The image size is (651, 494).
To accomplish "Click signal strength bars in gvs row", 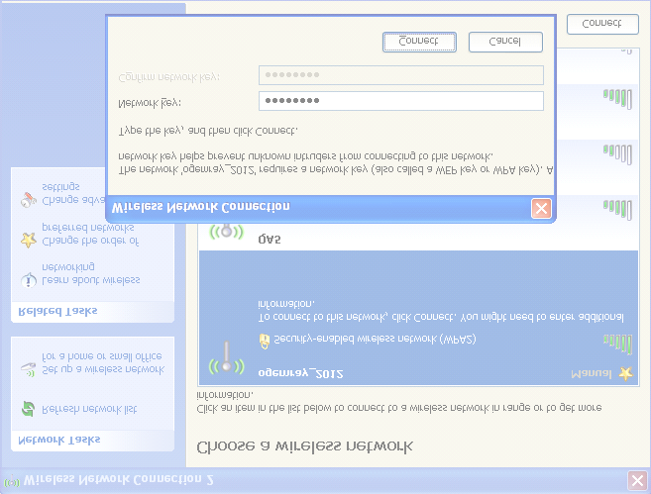I will [617, 210].
